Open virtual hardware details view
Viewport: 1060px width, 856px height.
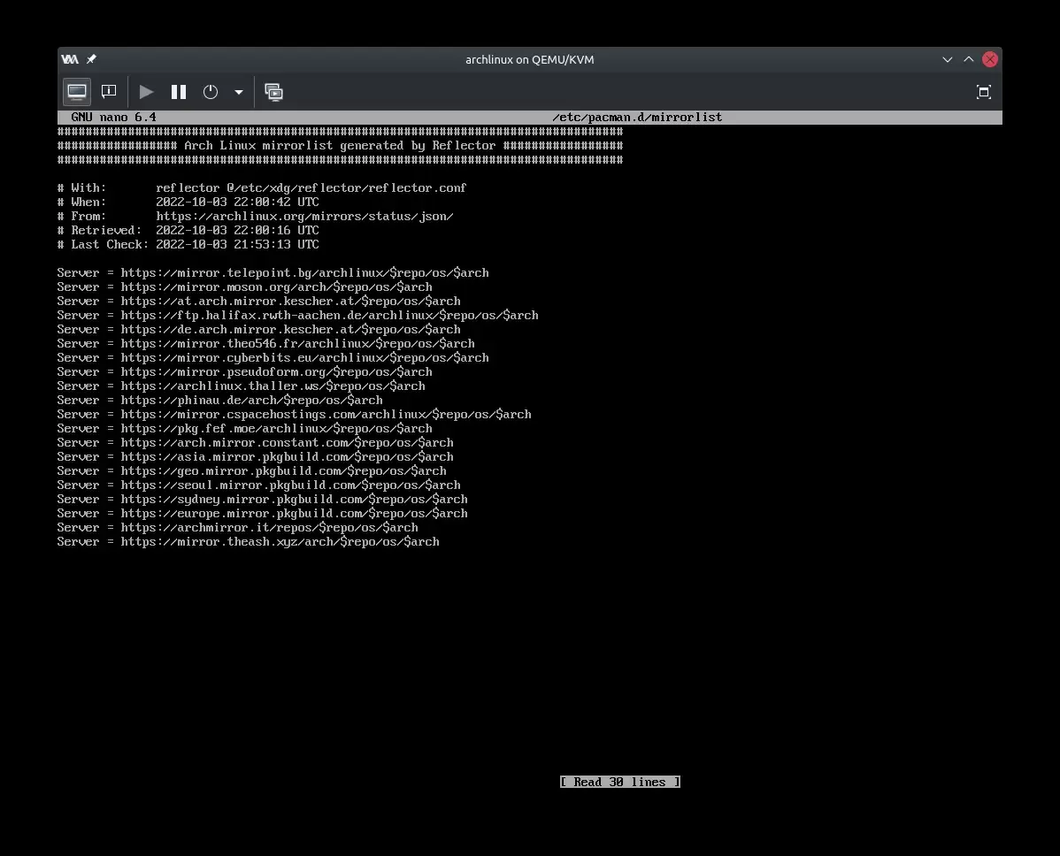click(x=109, y=92)
